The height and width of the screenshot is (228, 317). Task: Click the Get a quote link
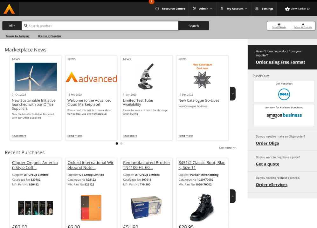click(x=268, y=164)
